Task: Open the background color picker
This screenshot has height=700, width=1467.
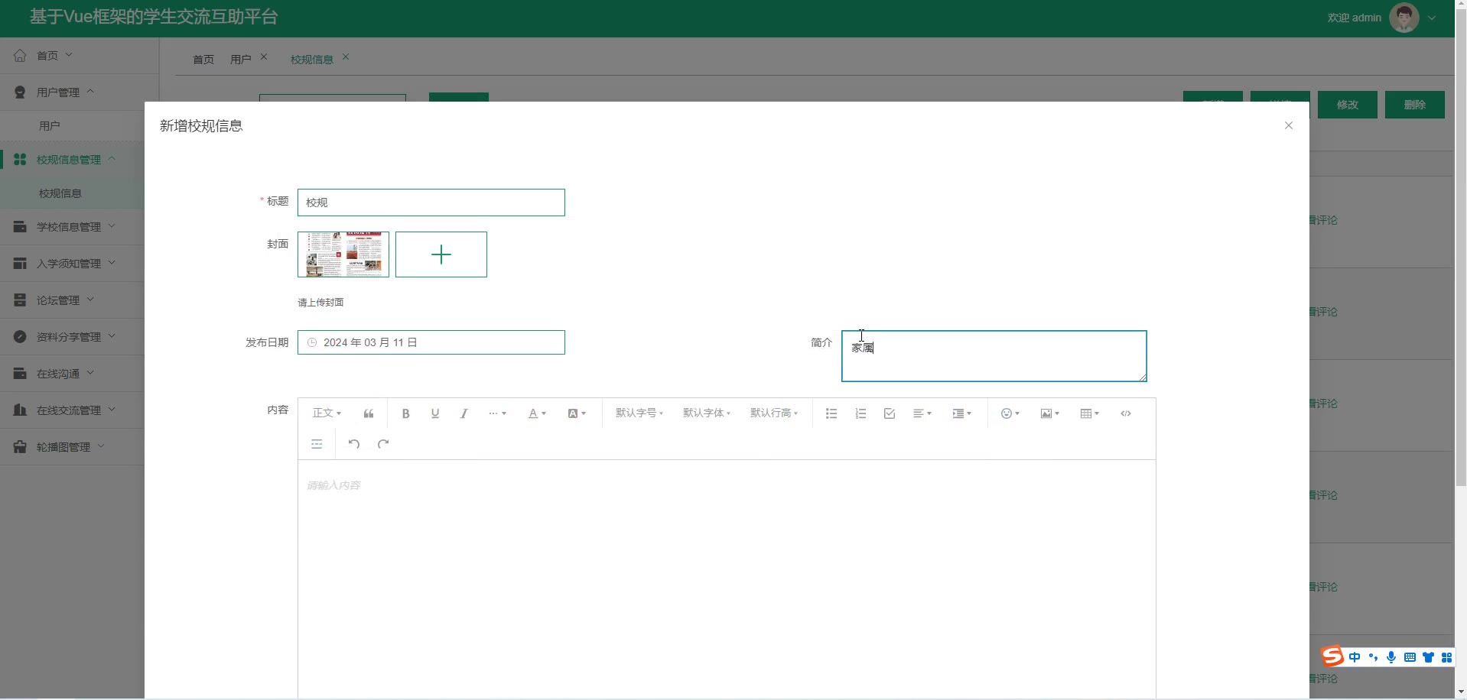Action: click(x=577, y=413)
